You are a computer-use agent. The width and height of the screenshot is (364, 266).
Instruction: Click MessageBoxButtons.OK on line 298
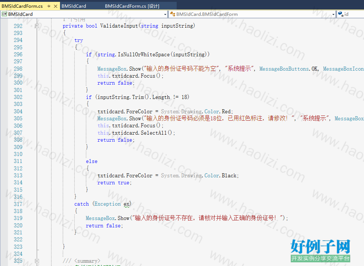pyautogui.click(x=289, y=69)
